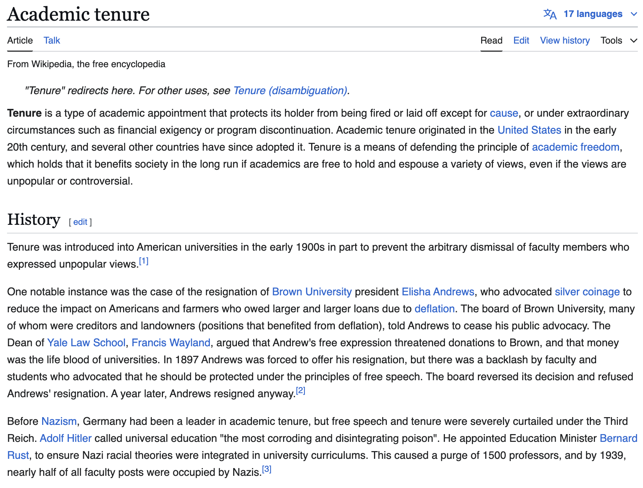
Task: Click the translate languages icon
Action: pyautogui.click(x=550, y=14)
